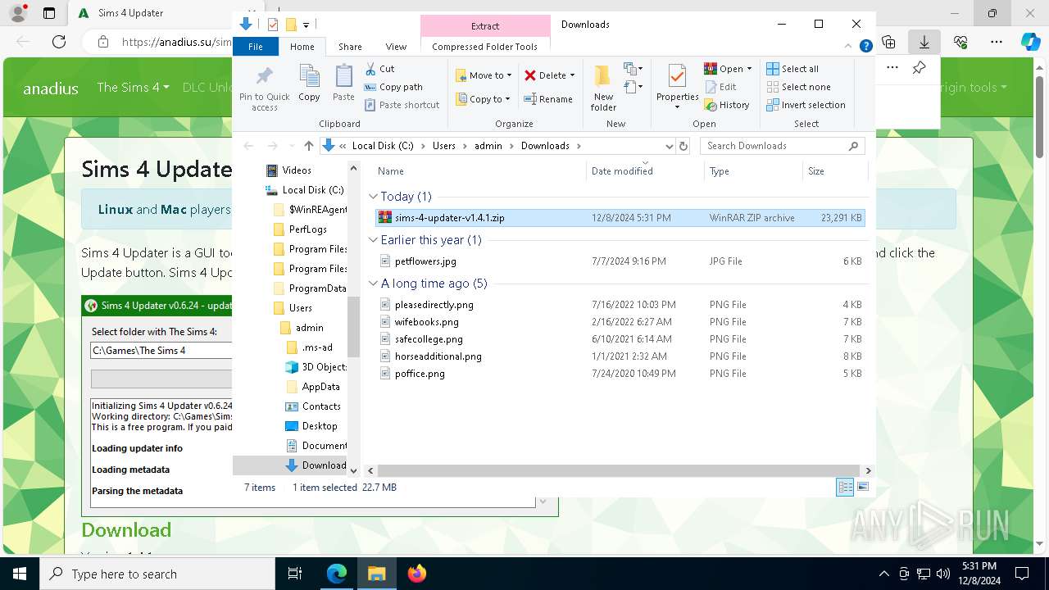
Task: Open Properties checkmark icon
Action: [x=677, y=76]
